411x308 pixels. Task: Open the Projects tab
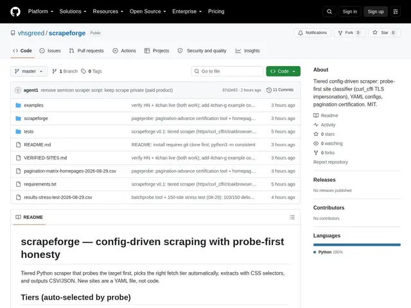point(157,51)
